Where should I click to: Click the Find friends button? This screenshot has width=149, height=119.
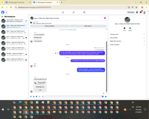point(131,12)
